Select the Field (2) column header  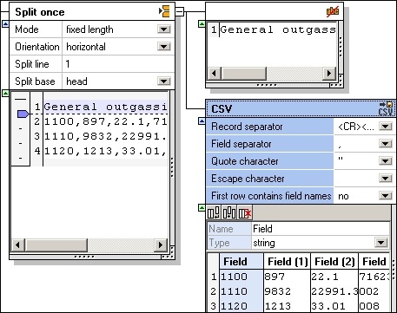[x=334, y=262]
